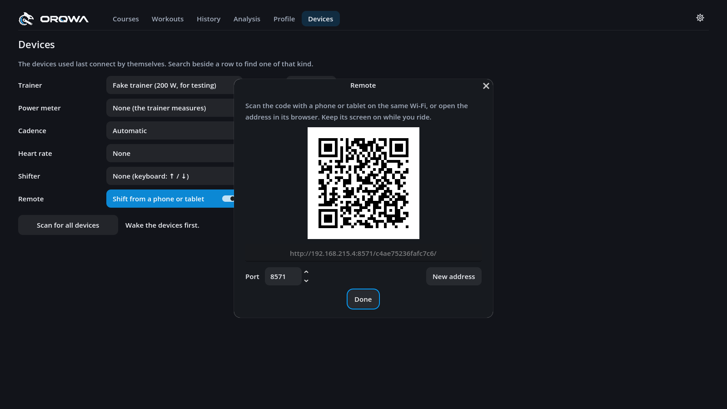Confirm the Remote dialog with Done

(x=363, y=299)
